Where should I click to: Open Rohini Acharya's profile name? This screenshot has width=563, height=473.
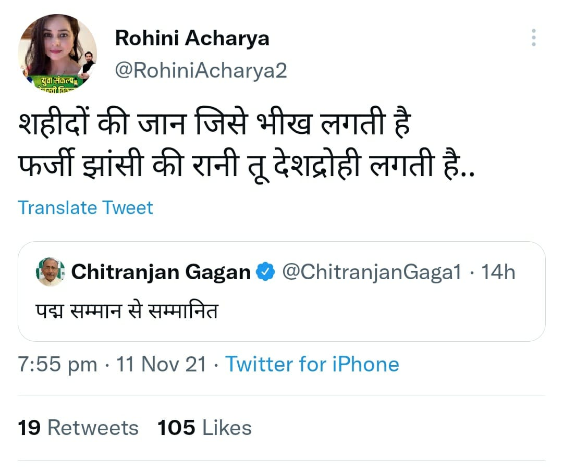192,38
